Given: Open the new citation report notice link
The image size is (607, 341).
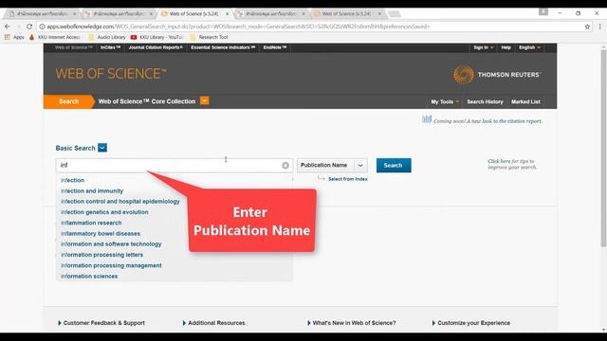Looking at the screenshot, I should pyautogui.click(x=487, y=121).
